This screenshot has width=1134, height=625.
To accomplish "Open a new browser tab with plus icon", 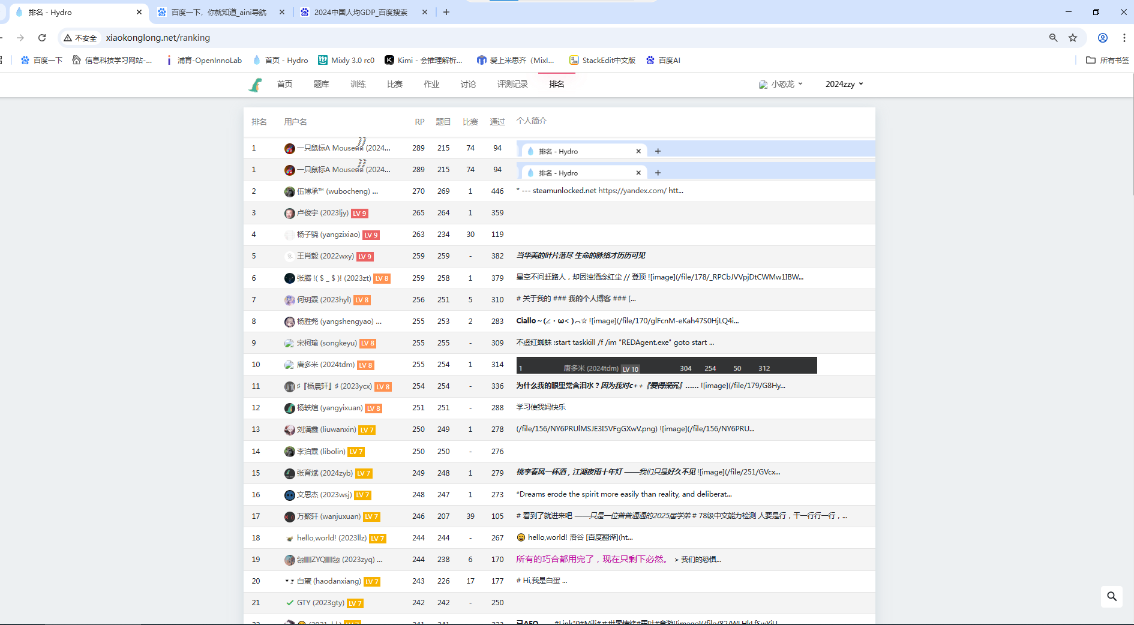I will 446,12.
